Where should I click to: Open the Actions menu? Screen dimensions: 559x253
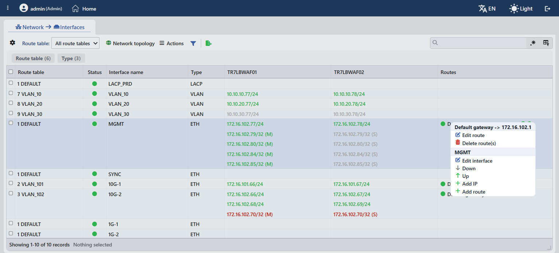click(x=172, y=43)
